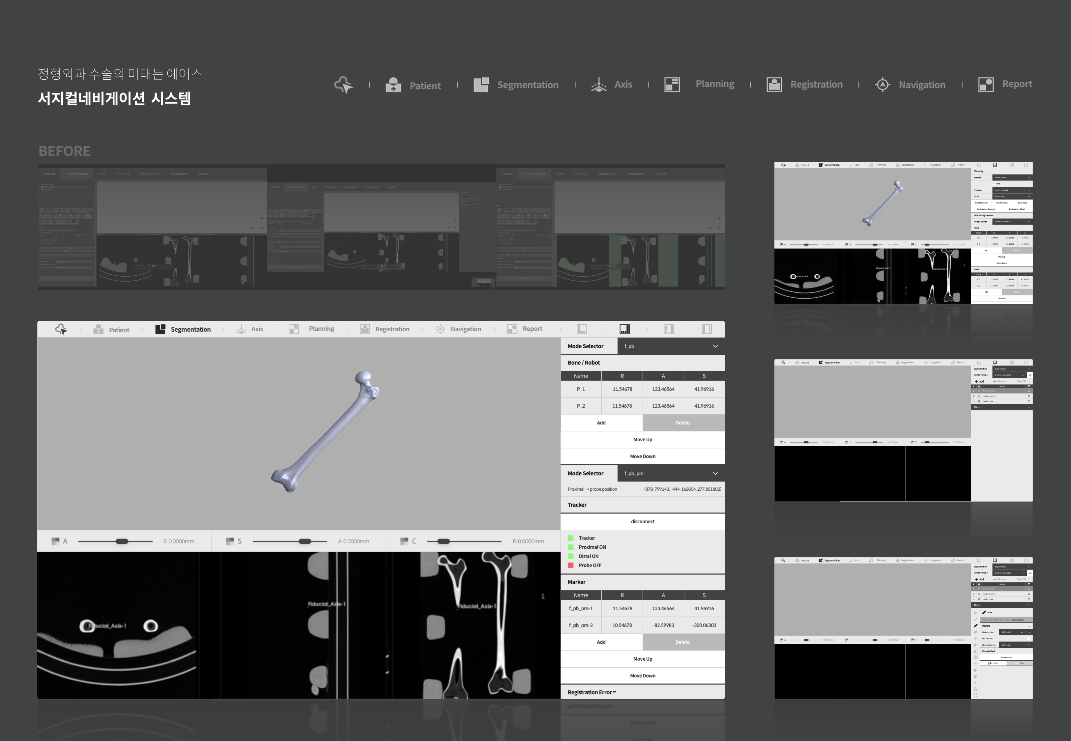
Task: Select the last layout icon in toolbar
Action: (707, 329)
